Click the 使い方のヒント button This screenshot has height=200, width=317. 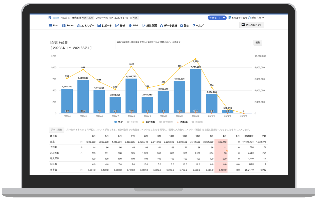pos(252,25)
